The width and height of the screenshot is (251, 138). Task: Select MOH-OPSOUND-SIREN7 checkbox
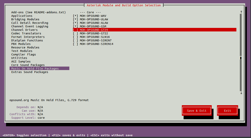pyautogui.click(x=76, y=41)
